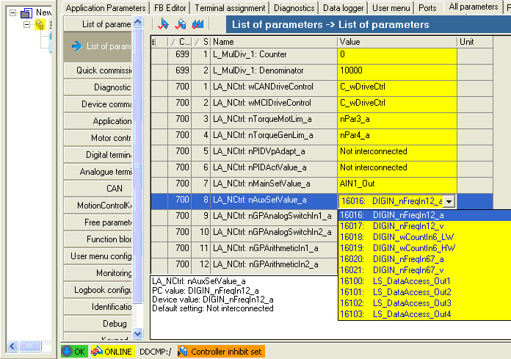Click the first filter icon in the parameter toolbar

click(x=163, y=24)
